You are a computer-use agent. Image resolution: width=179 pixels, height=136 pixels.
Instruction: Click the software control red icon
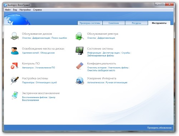click(14, 65)
